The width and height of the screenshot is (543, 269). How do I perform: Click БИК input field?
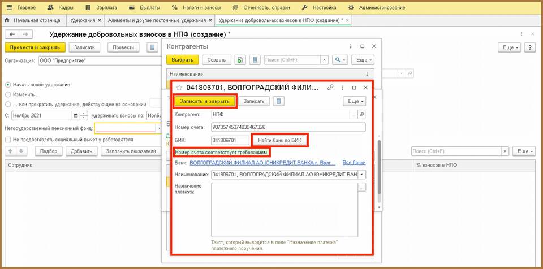[230, 140]
